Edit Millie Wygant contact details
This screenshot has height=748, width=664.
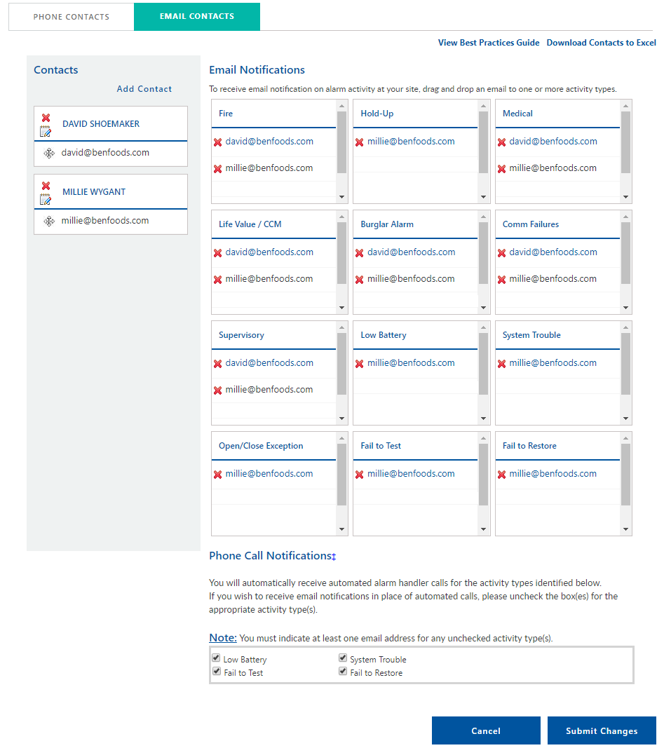pyautogui.click(x=46, y=199)
